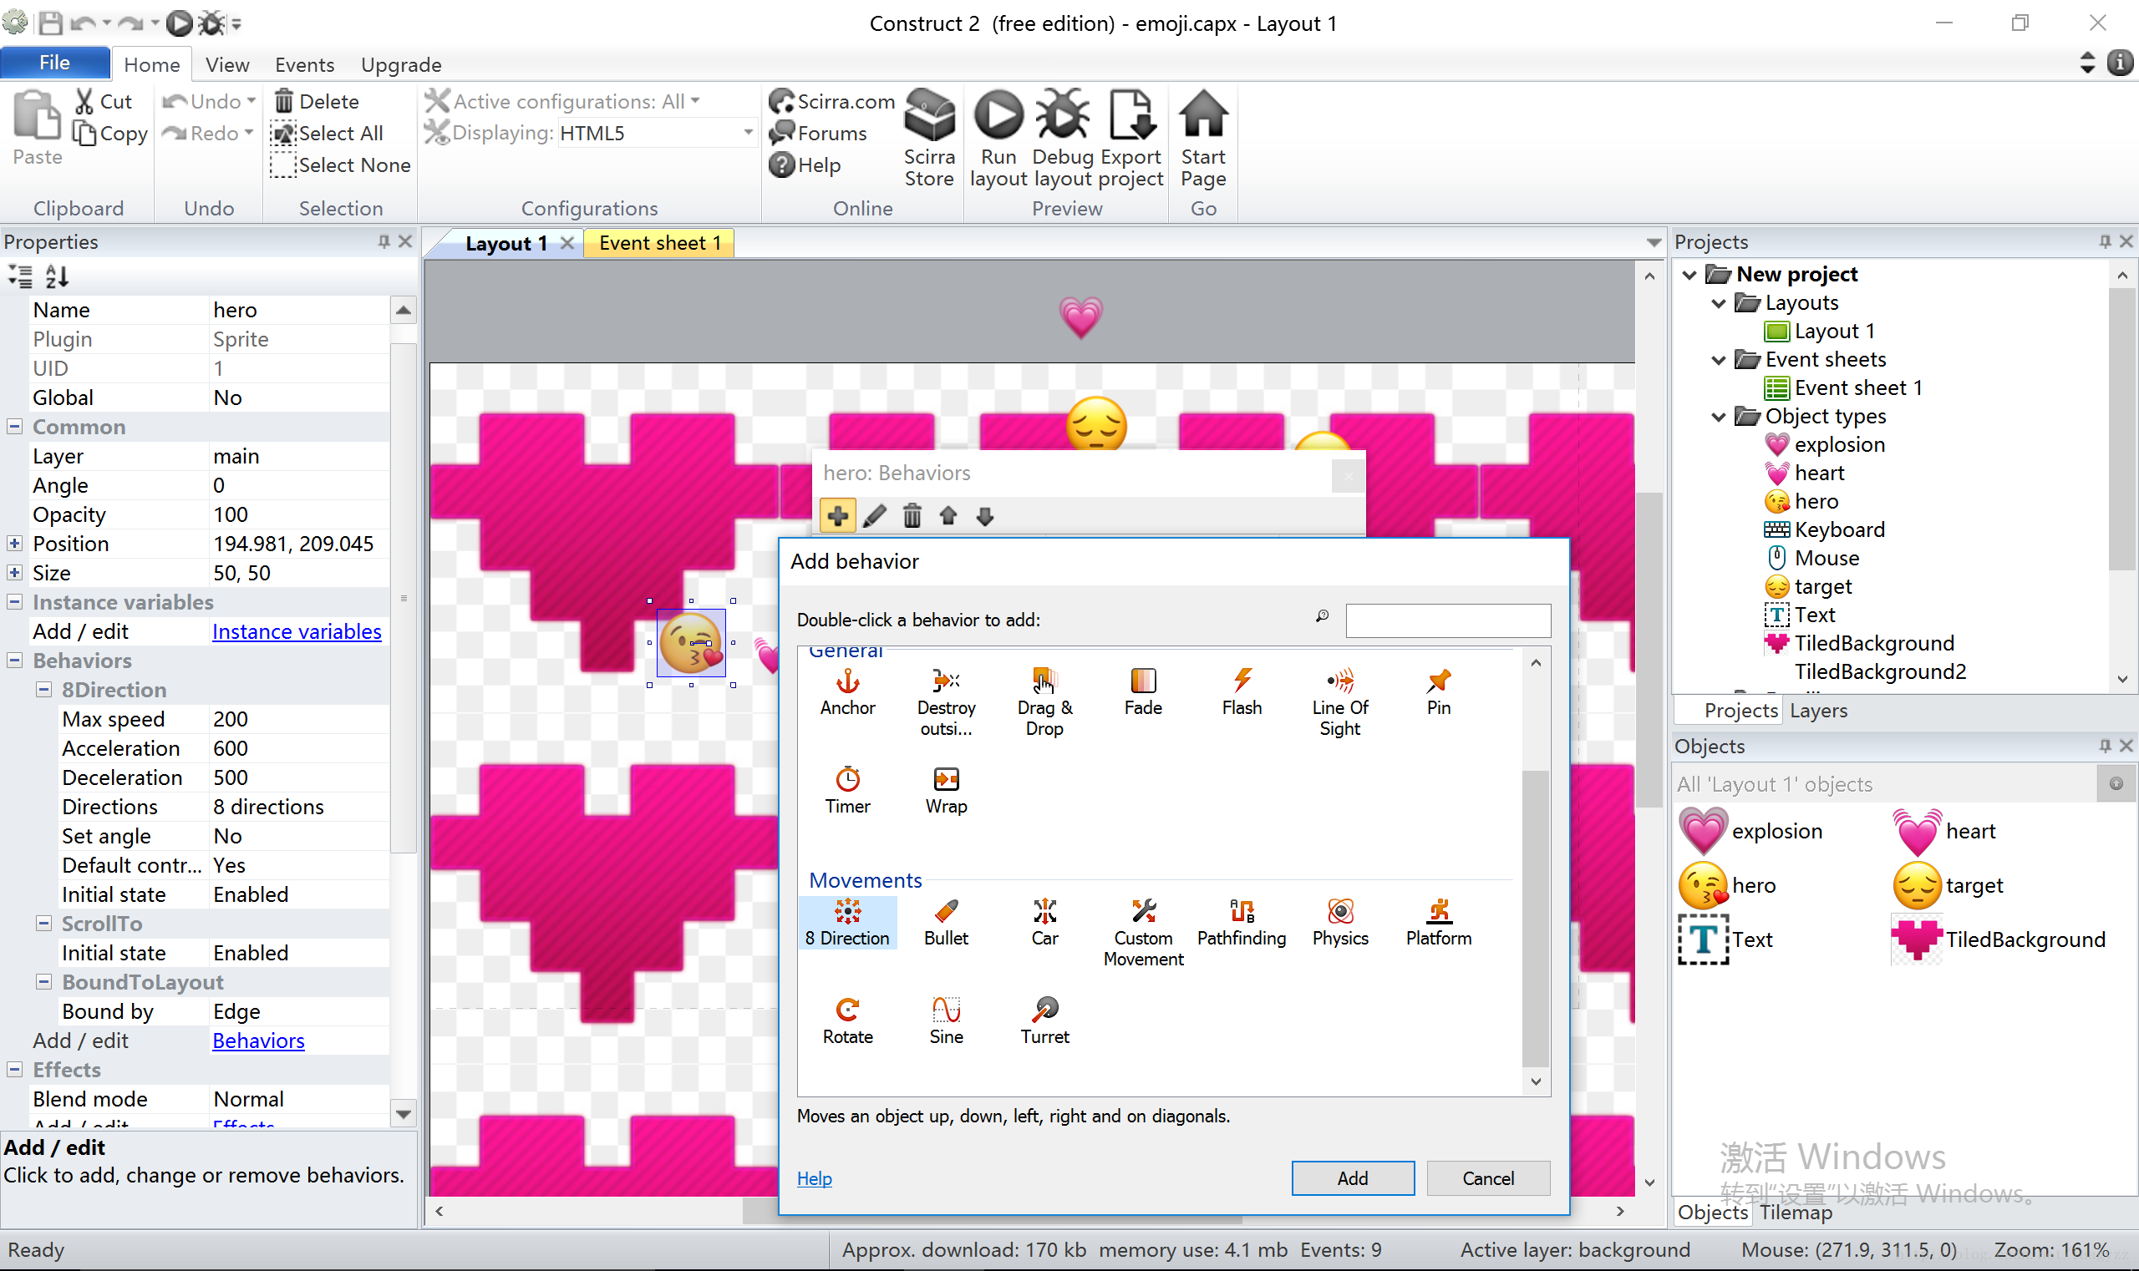This screenshot has height=1271, width=2139.
Task: Switch to the View ribbon tab
Action: (227, 64)
